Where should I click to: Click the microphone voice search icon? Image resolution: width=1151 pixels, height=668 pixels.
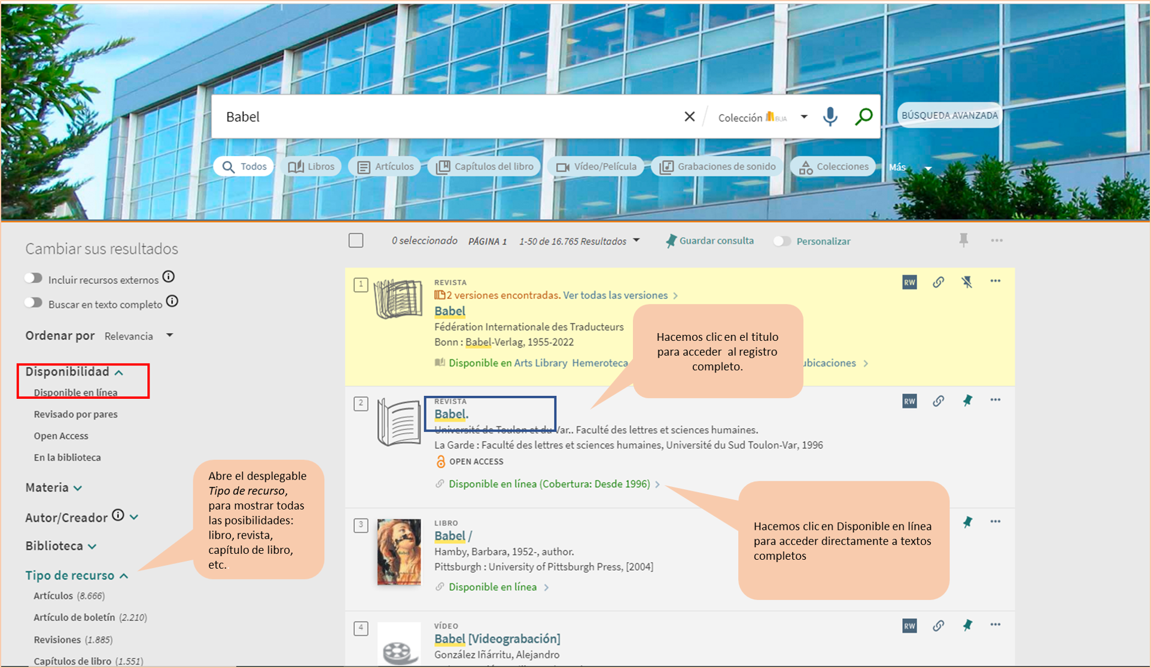(830, 117)
